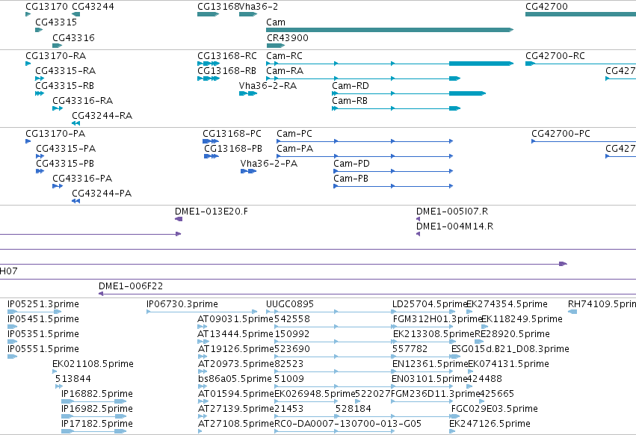Click the EK021108.5prime EST label

93,364
